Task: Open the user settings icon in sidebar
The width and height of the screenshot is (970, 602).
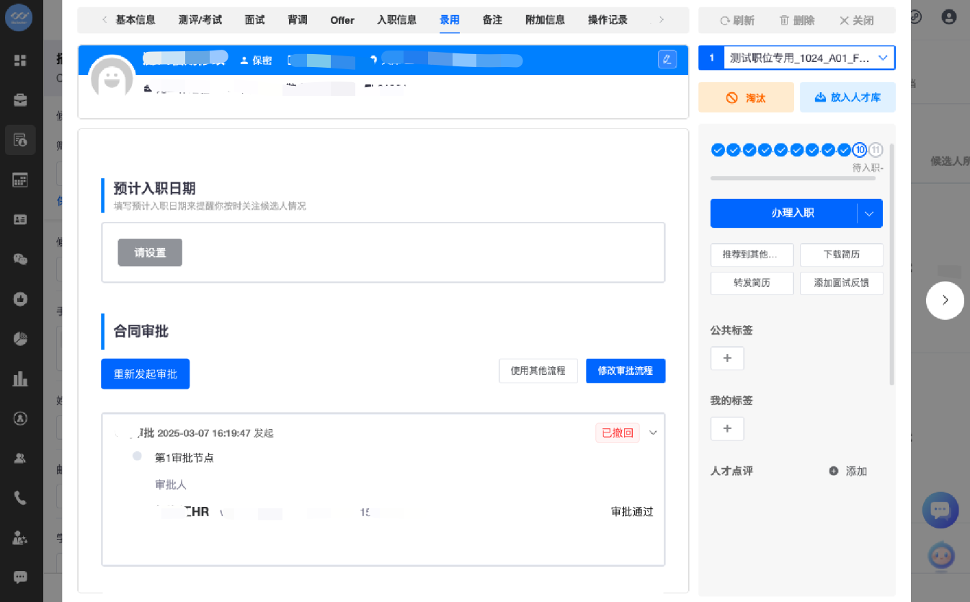Action: (x=20, y=537)
